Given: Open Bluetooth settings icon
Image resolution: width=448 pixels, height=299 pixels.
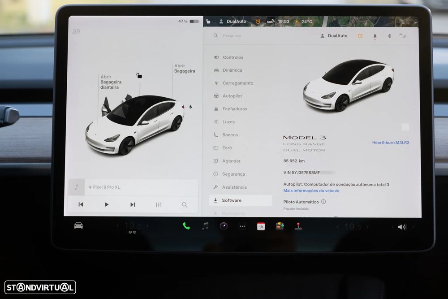Looking at the screenshot, I should (389, 36).
